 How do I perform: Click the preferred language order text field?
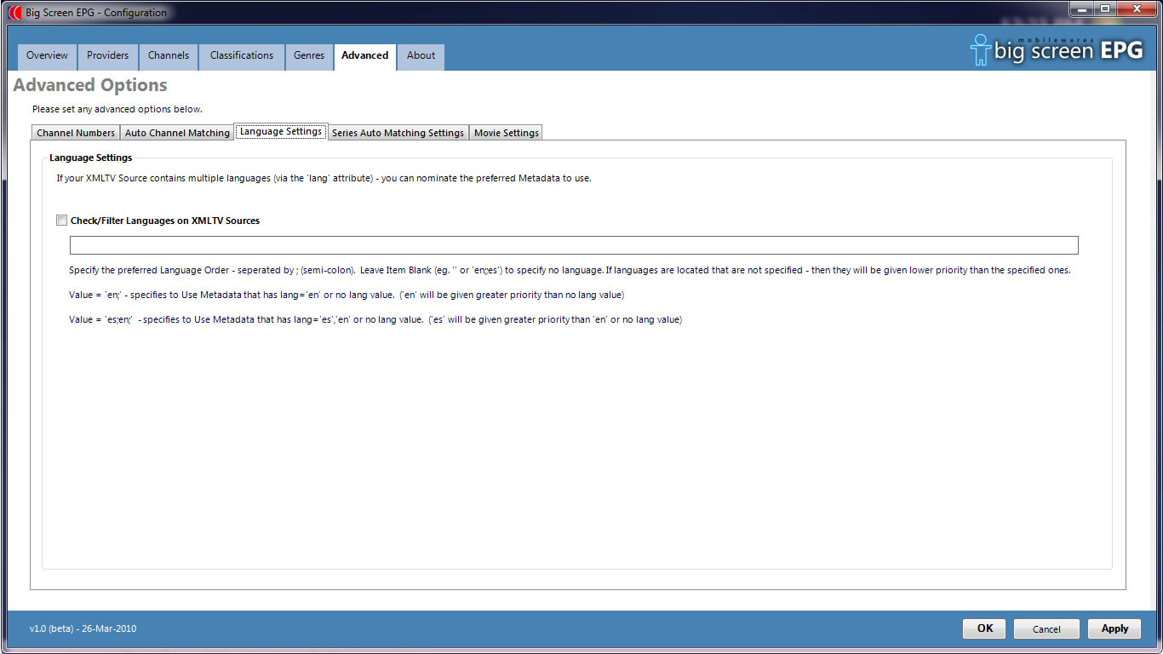pyautogui.click(x=573, y=245)
